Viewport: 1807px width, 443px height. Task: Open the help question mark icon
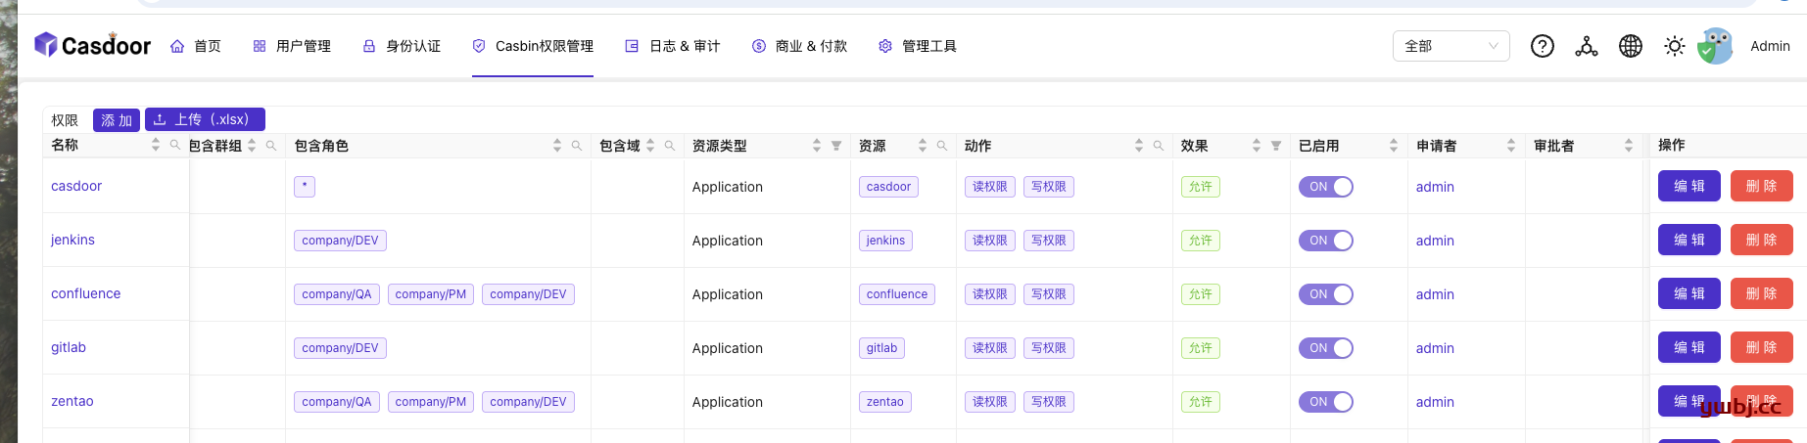(1543, 46)
